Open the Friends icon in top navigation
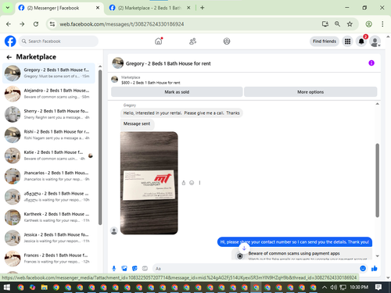This screenshot has height=293, width=391. [x=192, y=41]
